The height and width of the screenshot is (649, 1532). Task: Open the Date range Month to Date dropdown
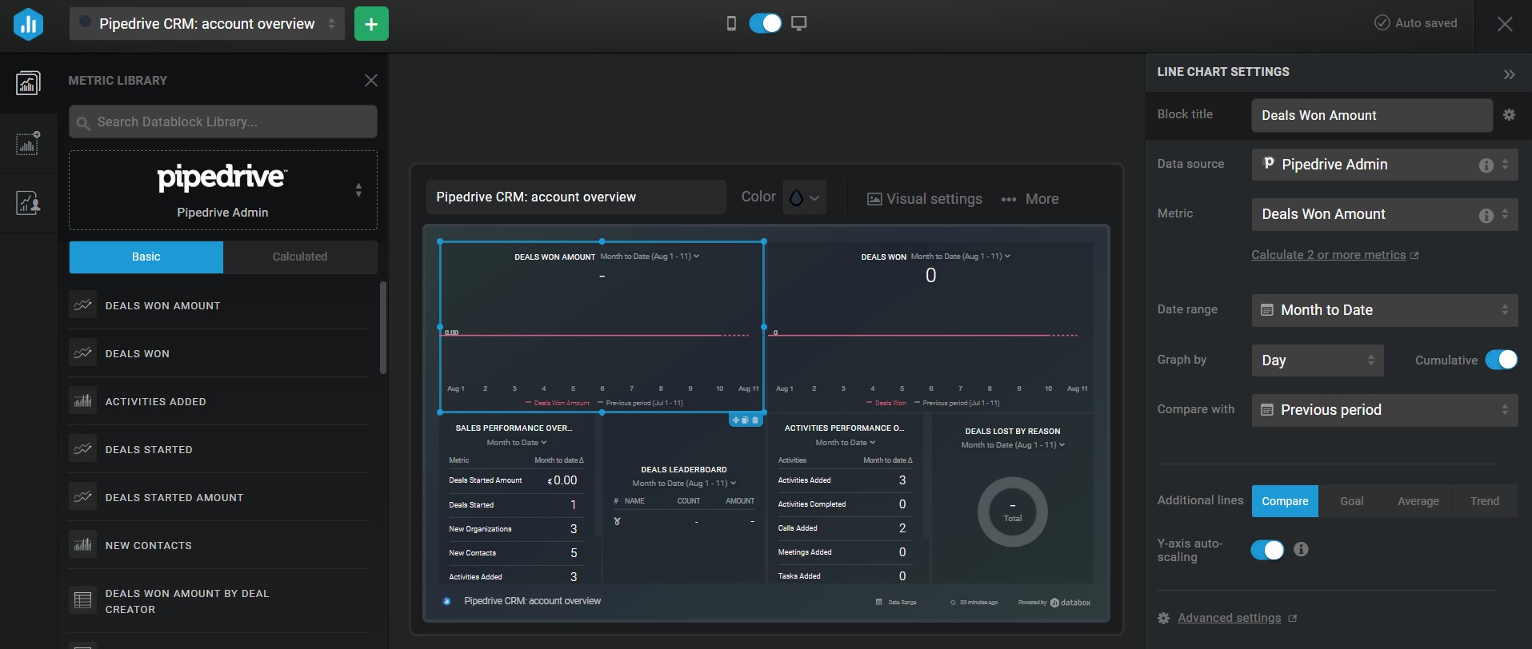1385,310
